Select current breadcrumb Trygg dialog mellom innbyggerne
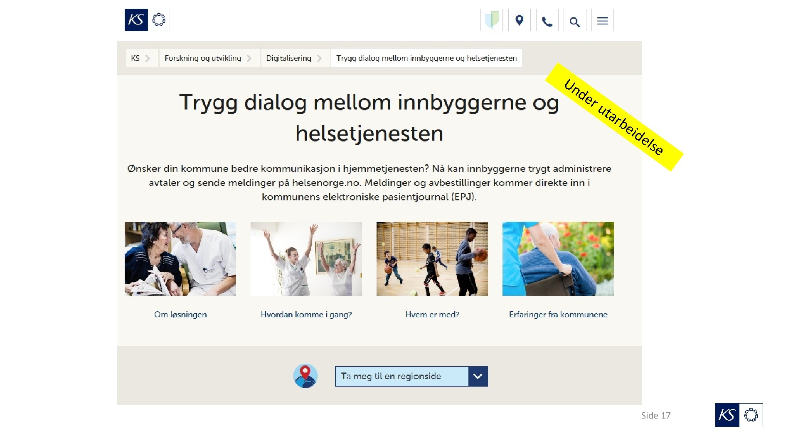Screen dimensions: 798x448 pos(426,58)
